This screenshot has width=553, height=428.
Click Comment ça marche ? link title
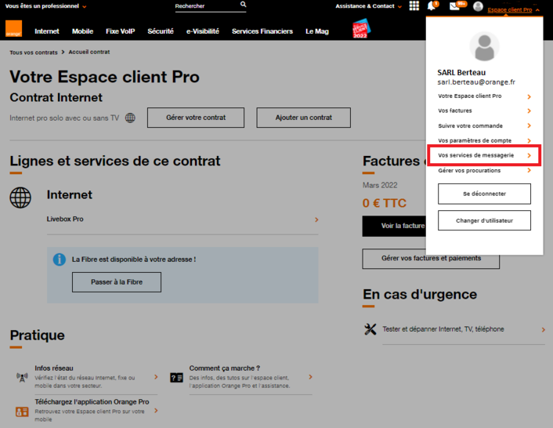coord(225,368)
